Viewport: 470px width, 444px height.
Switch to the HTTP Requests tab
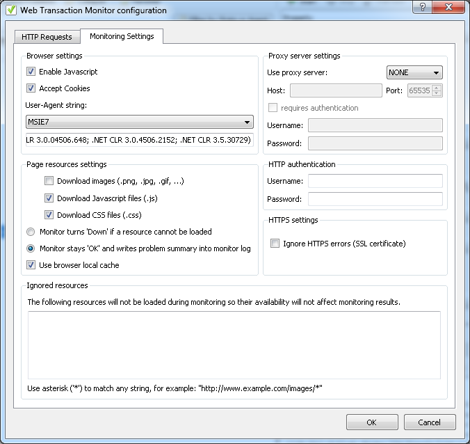[47, 37]
